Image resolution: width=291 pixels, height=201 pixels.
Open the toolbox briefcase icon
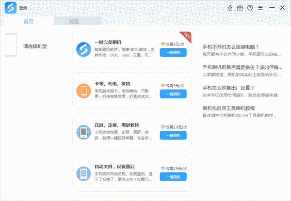tap(240, 8)
